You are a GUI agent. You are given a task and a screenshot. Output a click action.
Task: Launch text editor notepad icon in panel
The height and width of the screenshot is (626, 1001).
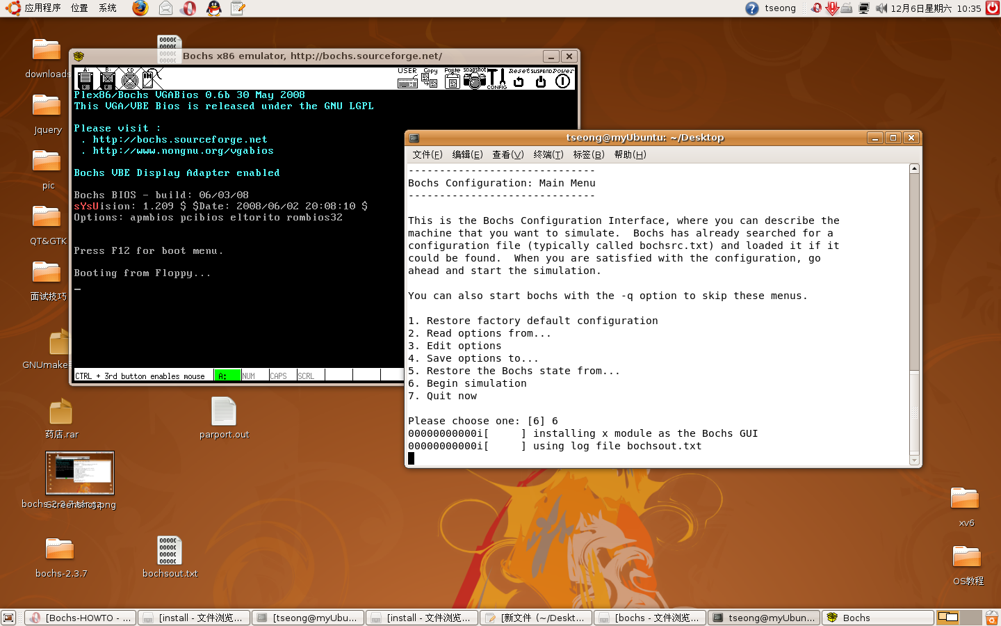click(238, 8)
